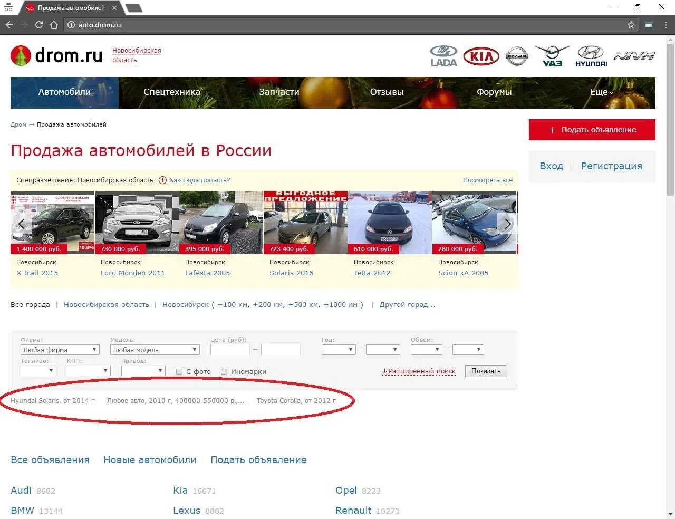Click 'Все объявления' link

point(50,460)
